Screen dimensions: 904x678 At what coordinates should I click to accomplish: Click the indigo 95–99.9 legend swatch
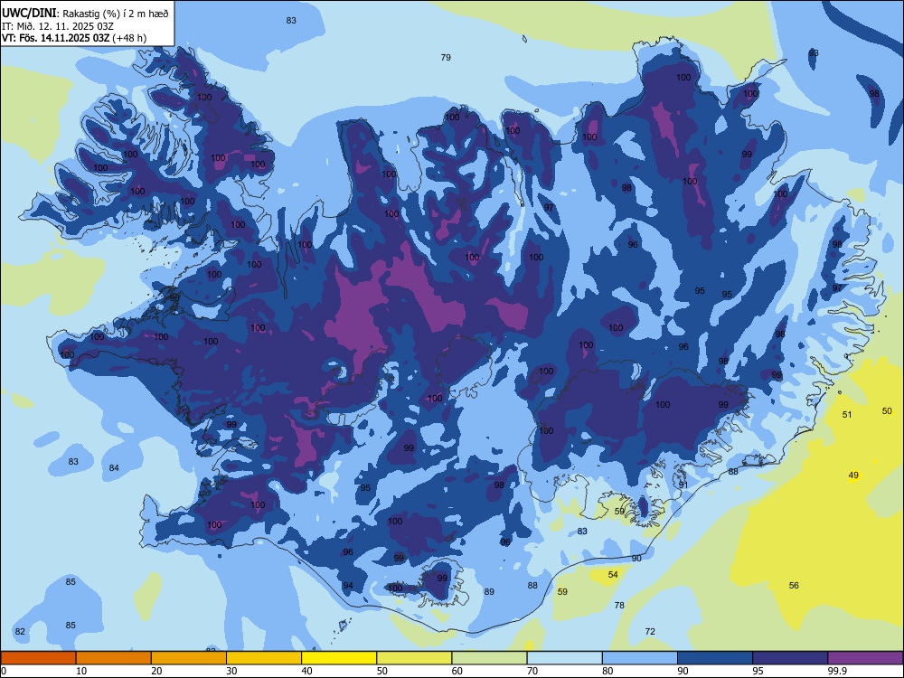click(790, 658)
